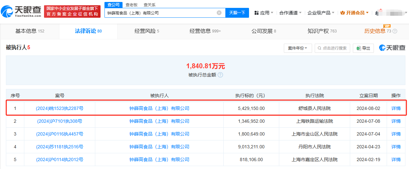
Task: Open case (2024)苏1181执2516号
Action: pos(60,147)
